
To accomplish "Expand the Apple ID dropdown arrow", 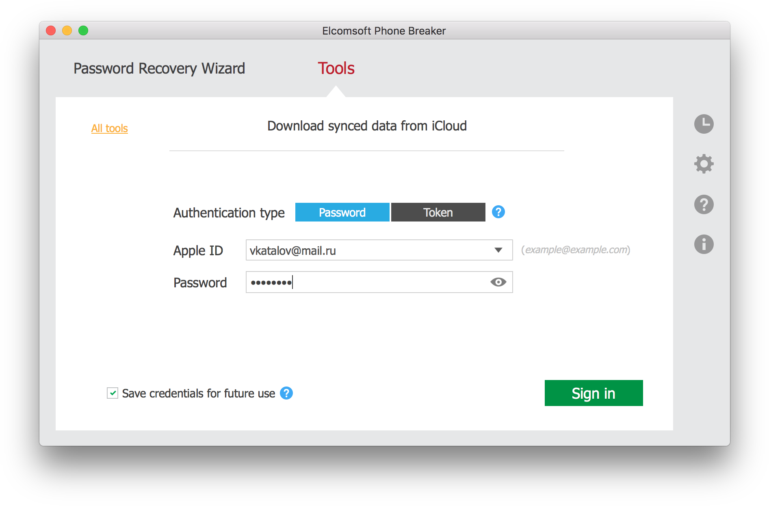I will pos(498,250).
